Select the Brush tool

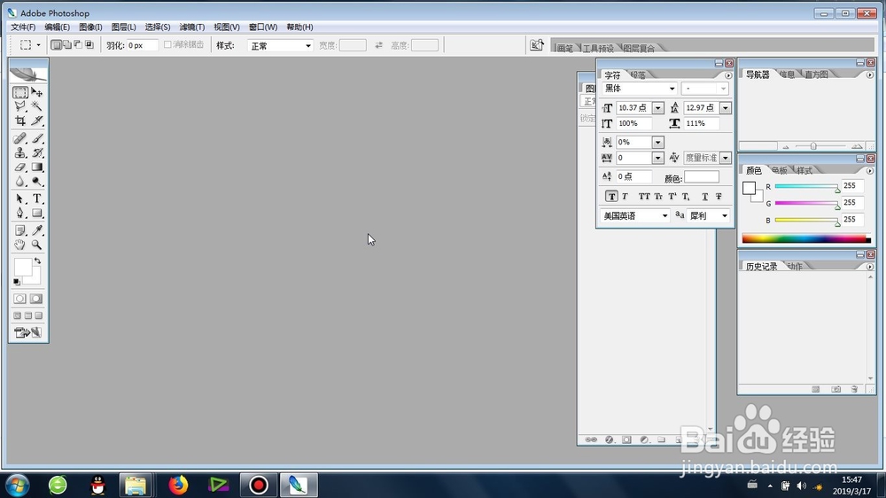[x=36, y=138]
